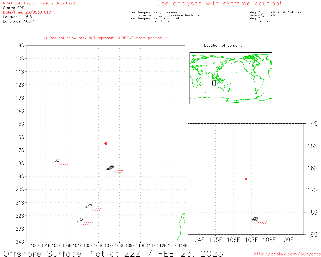Click the red wind barbs near 105E 21S station
Screen dimensions: 321x257
(x=96, y=209)
